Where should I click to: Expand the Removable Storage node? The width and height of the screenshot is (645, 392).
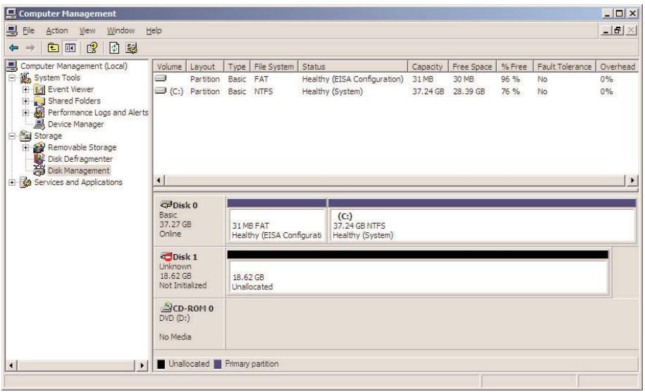pos(26,147)
